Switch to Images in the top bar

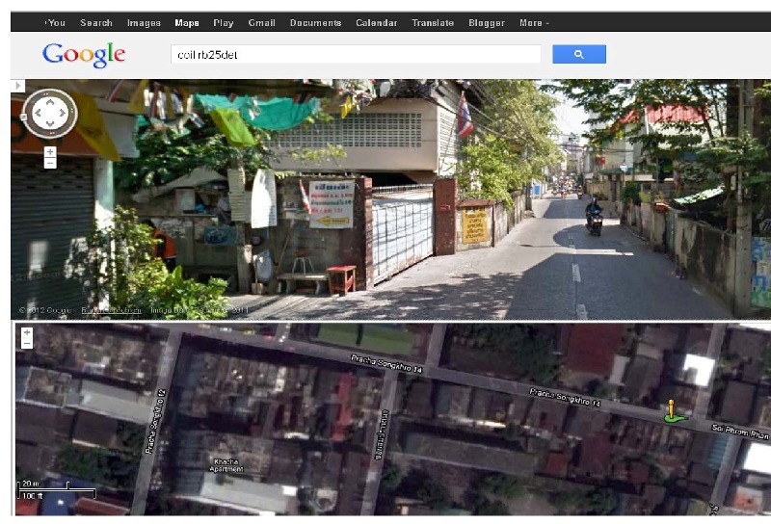tap(144, 22)
